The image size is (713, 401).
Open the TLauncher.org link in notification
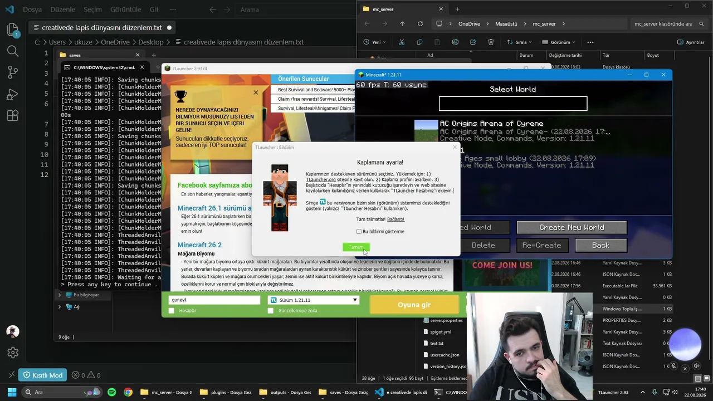point(321,180)
